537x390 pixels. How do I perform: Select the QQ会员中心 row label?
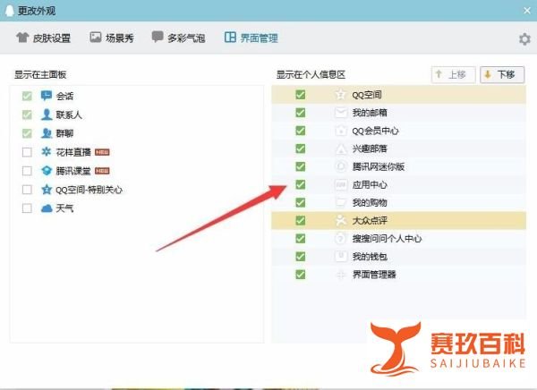click(x=375, y=131)
